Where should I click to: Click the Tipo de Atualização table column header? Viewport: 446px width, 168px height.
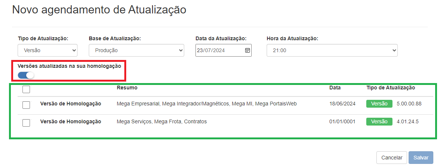click(391, 88)
